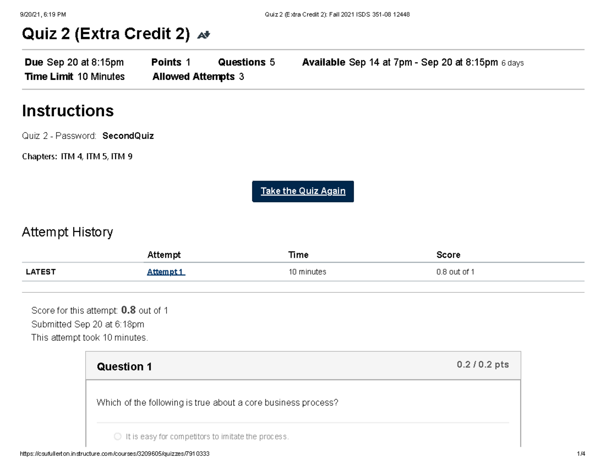
Task: Click the Time column header
Action: [x=298, y=255]
